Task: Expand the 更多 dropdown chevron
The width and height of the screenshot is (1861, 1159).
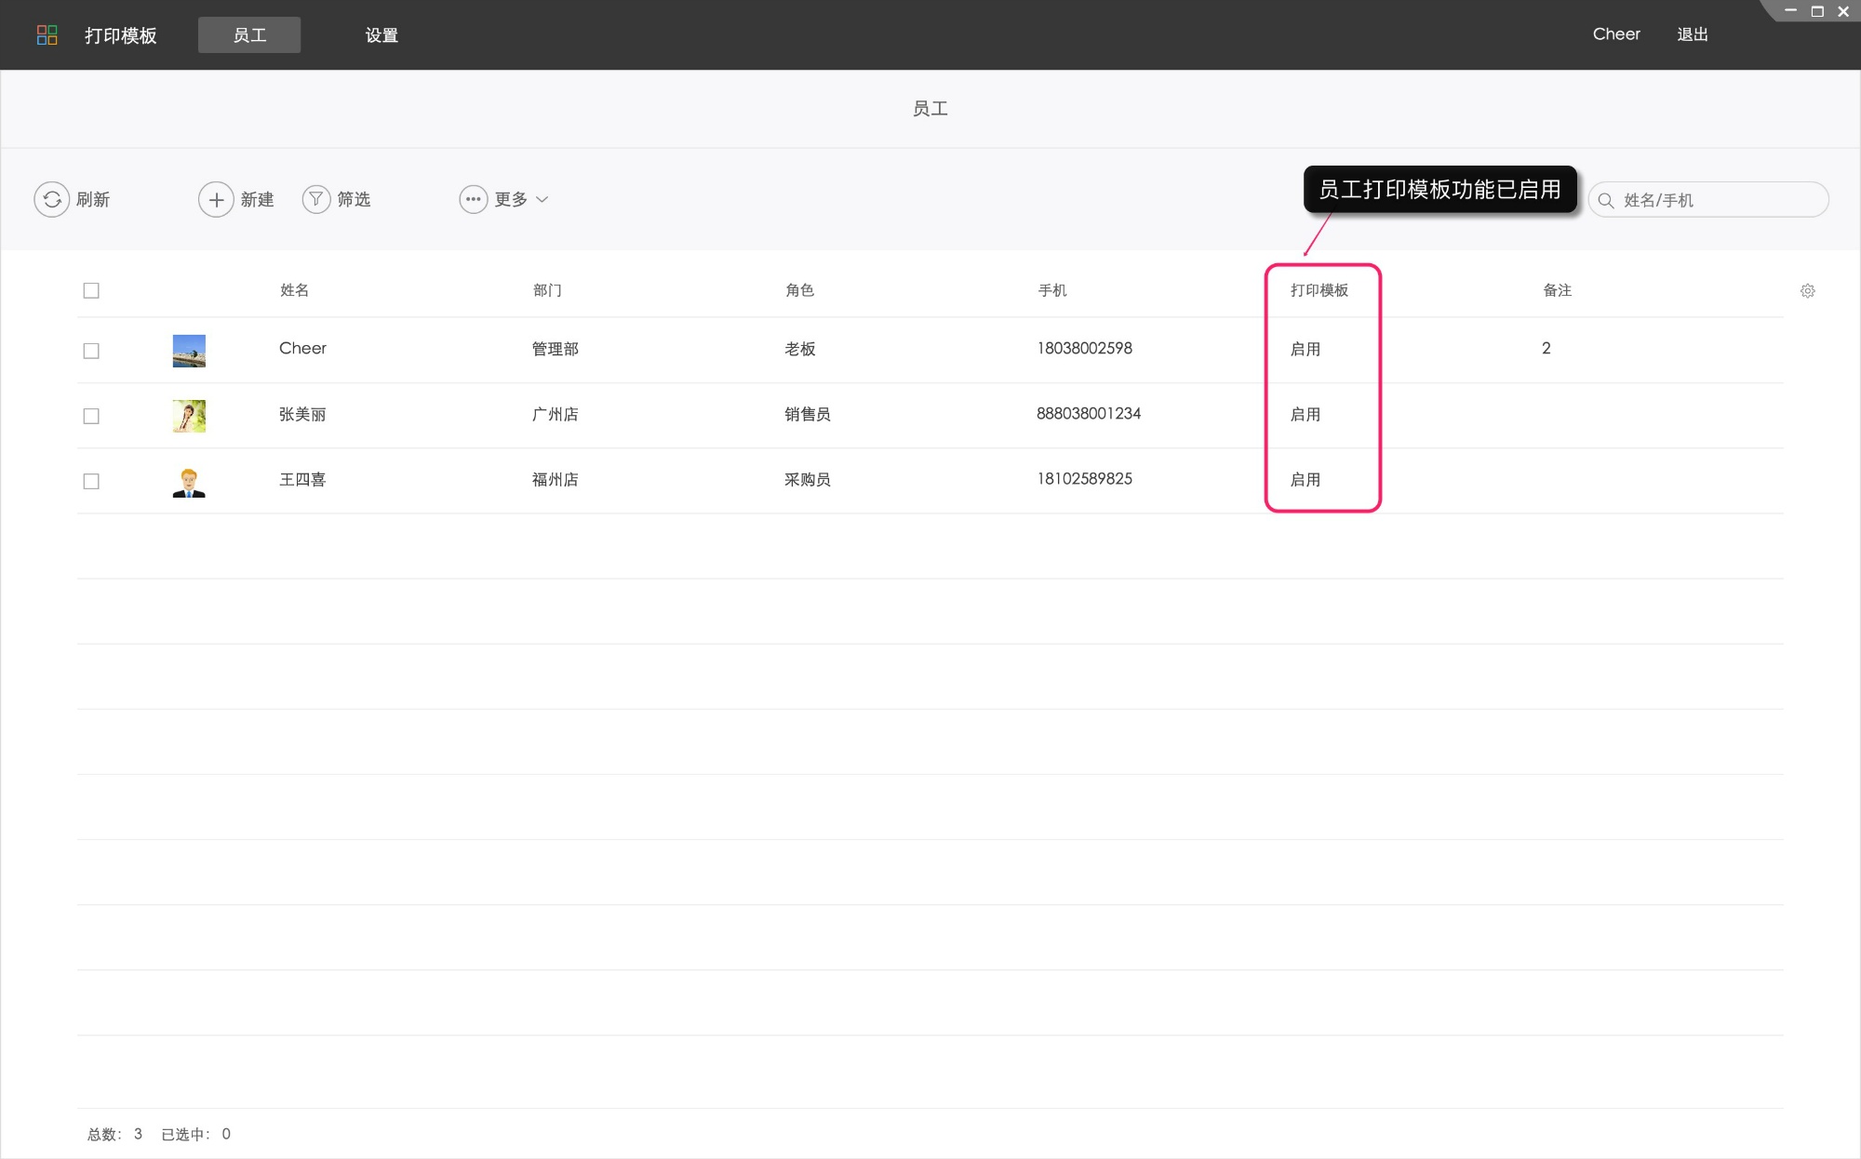Action: [542, 199]
